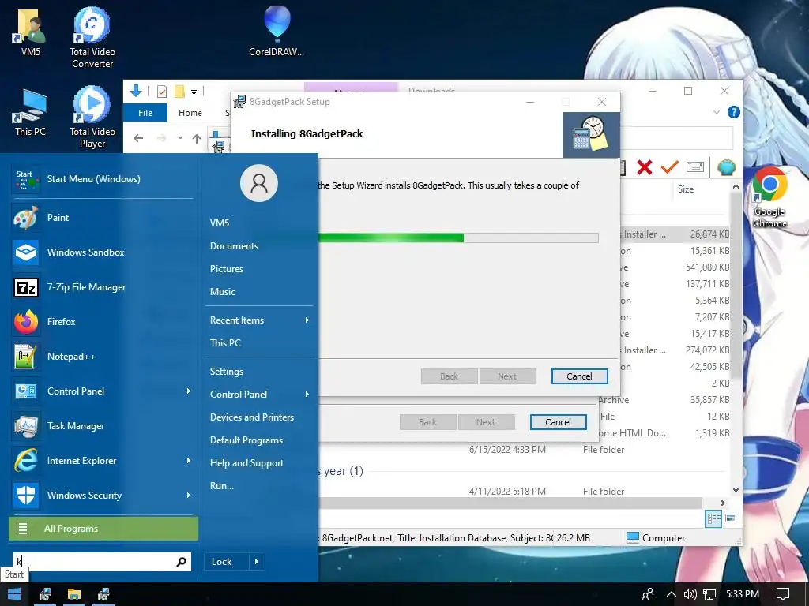Go back in Explorer navigation

(x=138, y=138)
